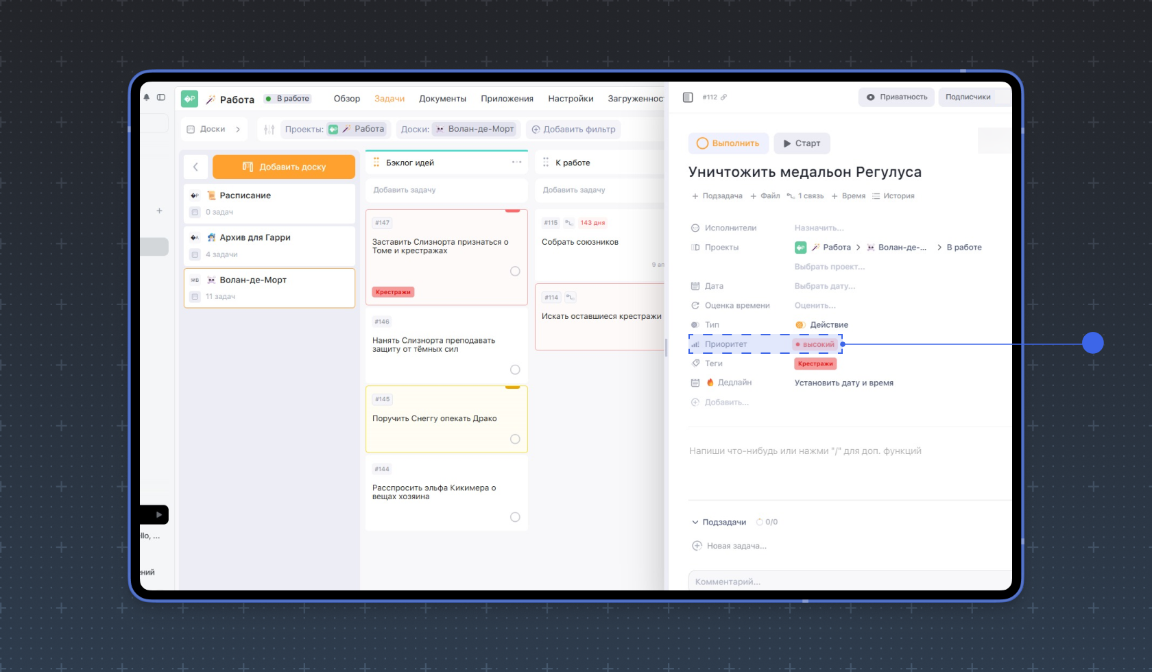Toggle completion circle on task #144

point(515,517)
